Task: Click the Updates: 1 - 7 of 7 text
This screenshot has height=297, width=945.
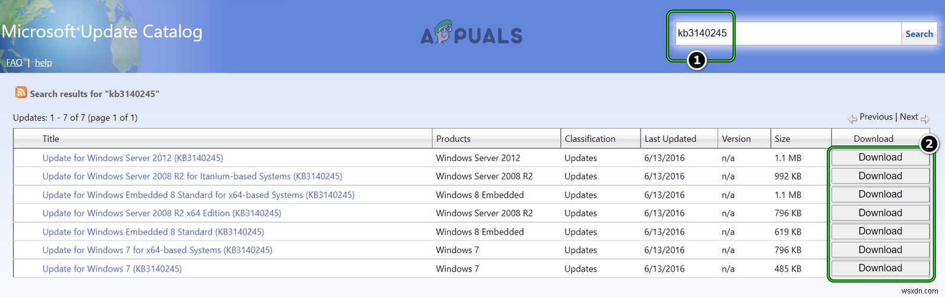Action: coord(76,118)
